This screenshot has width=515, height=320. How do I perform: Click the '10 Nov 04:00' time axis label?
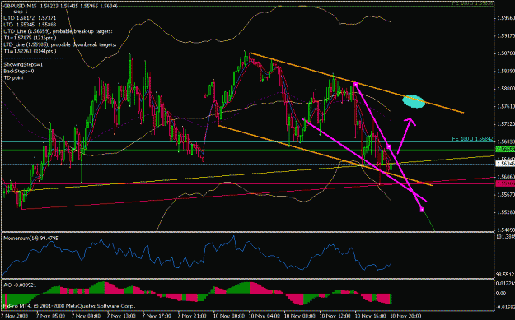point(264,316)
